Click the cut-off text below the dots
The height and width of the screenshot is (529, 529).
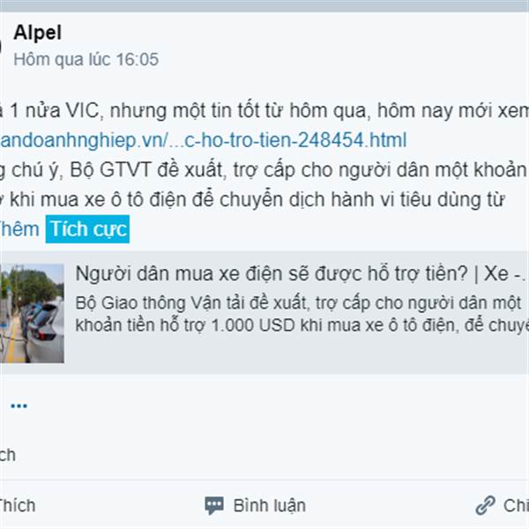tap(7, 455)
